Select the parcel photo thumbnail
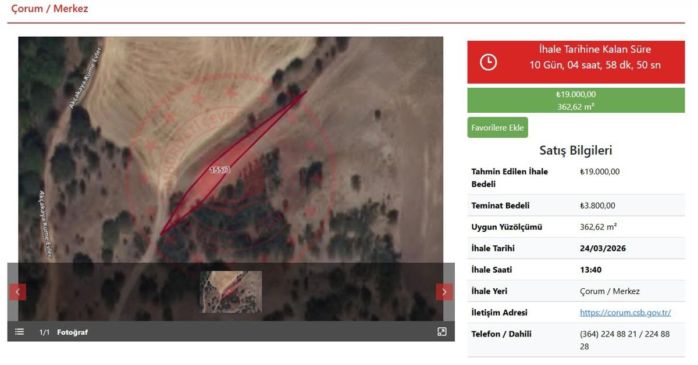The height and width of the screenshot is (365, 698). (x=231, y=292)
